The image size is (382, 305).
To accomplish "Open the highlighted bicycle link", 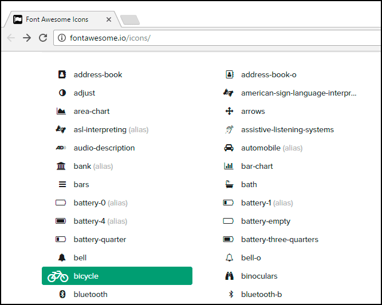I will [117, 276].
